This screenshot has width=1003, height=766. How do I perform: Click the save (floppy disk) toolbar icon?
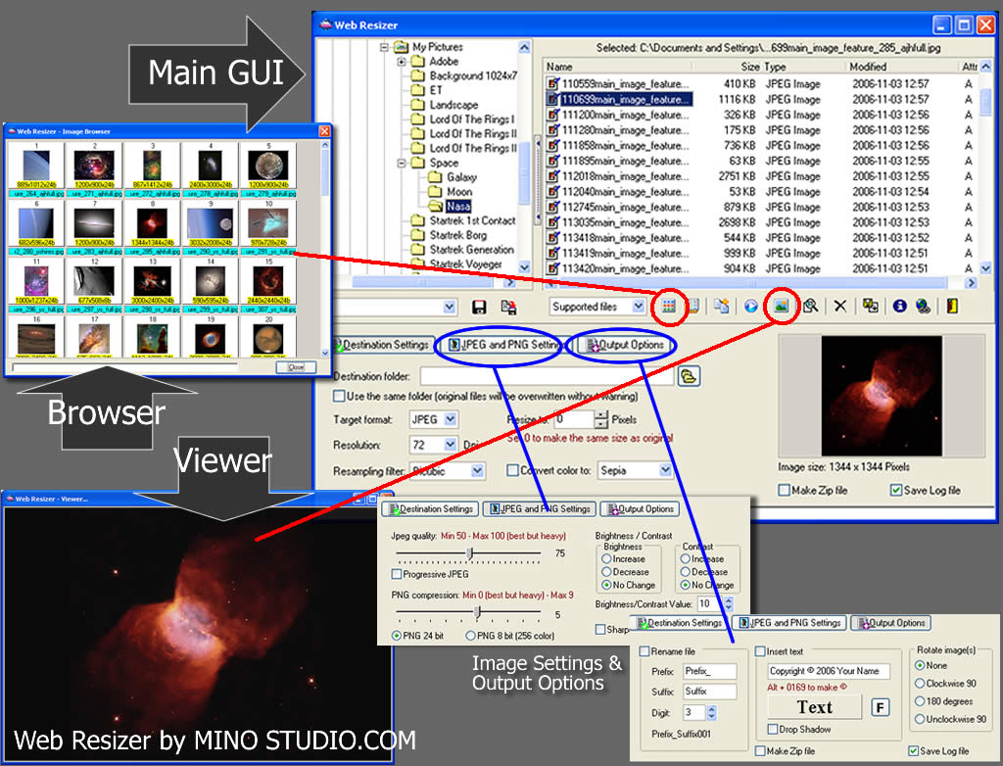[x=479, y=308]
